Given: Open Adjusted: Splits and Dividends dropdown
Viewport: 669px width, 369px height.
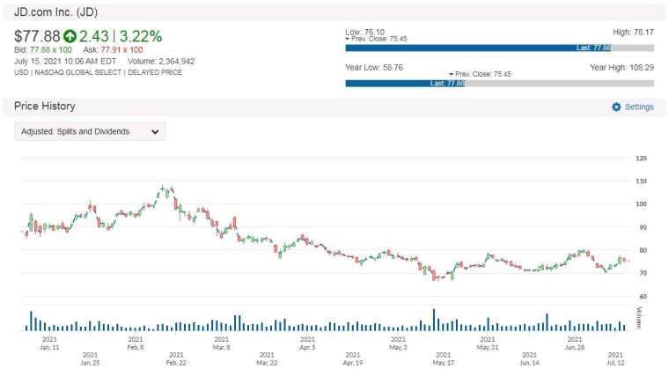Looking at the screenshot, I should coord(90,131).
